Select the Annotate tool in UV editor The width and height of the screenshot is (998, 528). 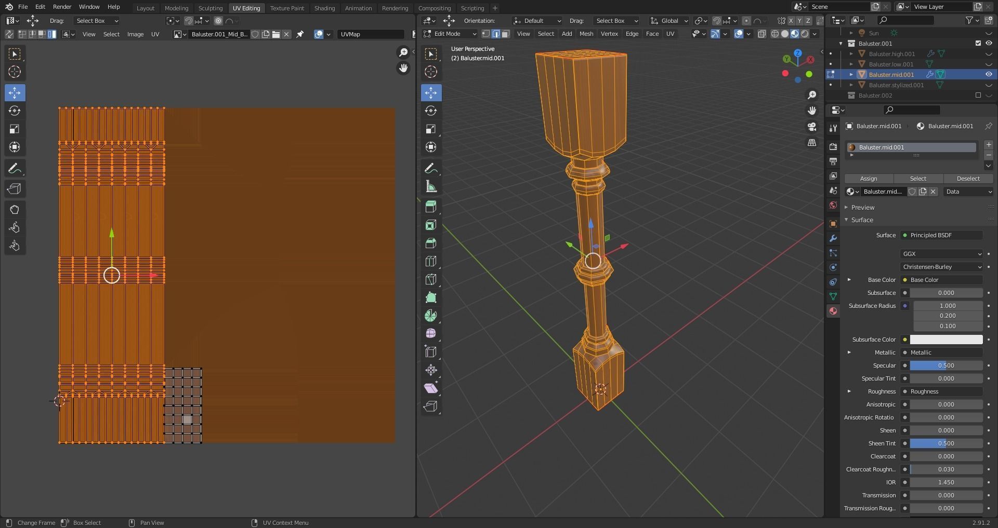(15, 168)
